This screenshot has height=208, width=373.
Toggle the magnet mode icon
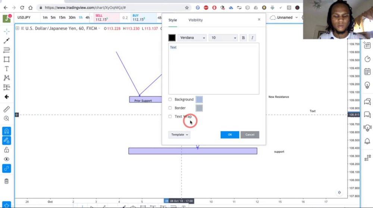[x=7, y=131]
